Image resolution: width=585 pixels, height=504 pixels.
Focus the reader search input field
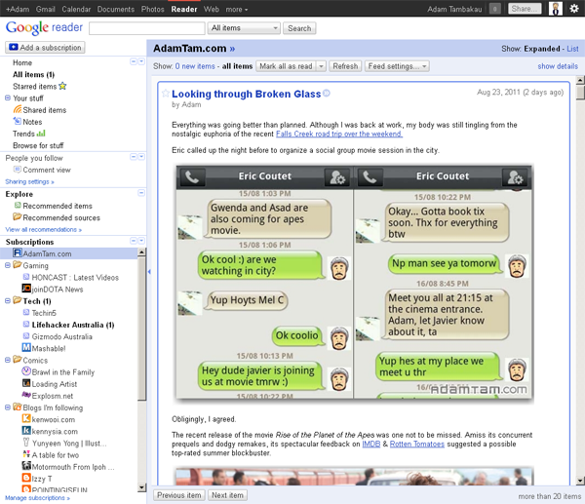[147, 28]
